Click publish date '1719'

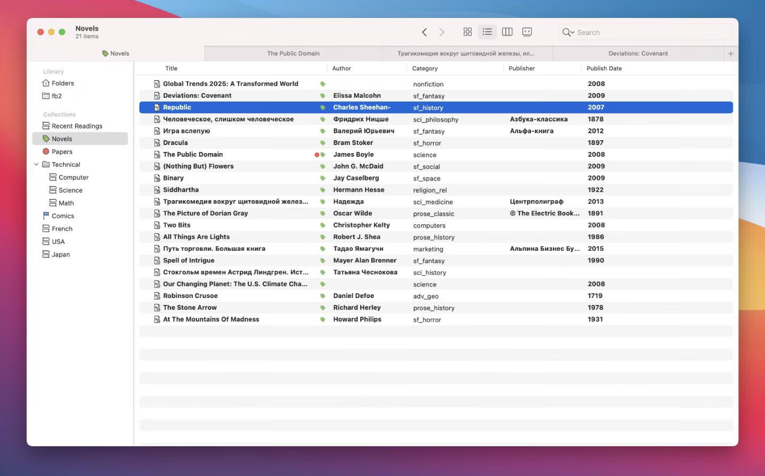tap(595, 296)
